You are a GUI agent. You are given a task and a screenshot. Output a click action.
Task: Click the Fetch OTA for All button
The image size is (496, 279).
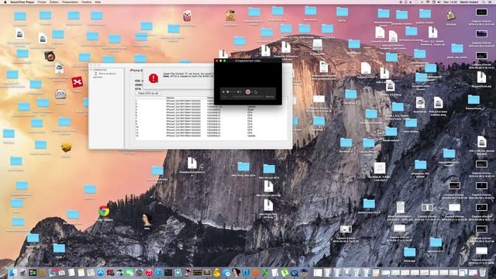pyautogui.click(x=148, y=93)
